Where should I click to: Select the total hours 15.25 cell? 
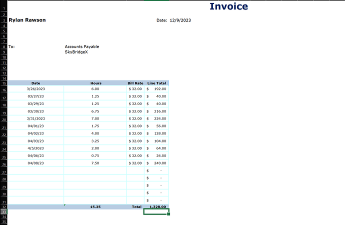point(95,206)
